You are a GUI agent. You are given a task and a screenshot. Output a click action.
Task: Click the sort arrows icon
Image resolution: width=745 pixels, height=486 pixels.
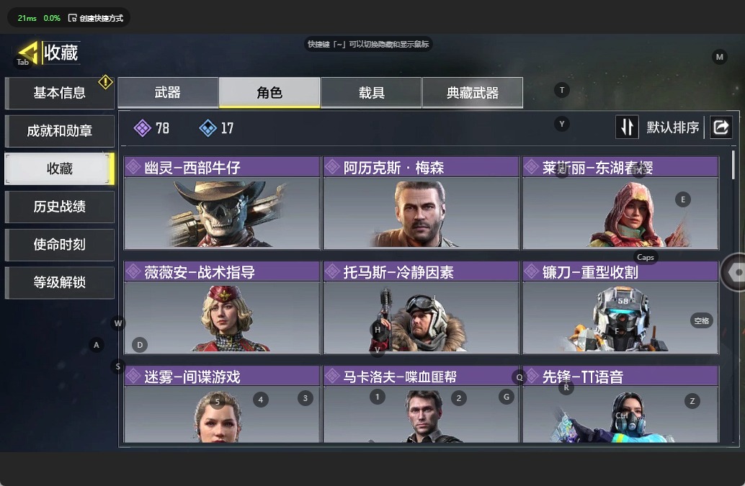[627, 127]
